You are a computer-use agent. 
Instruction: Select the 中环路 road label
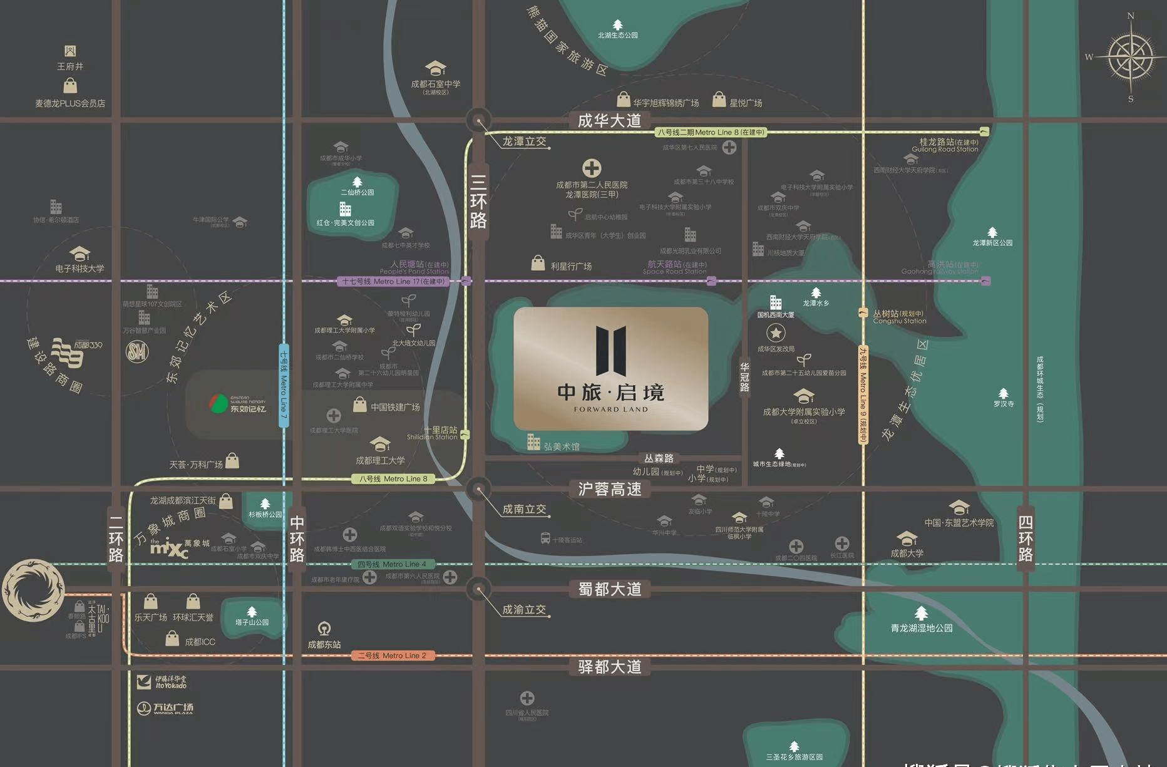click(x=297, y=538)
